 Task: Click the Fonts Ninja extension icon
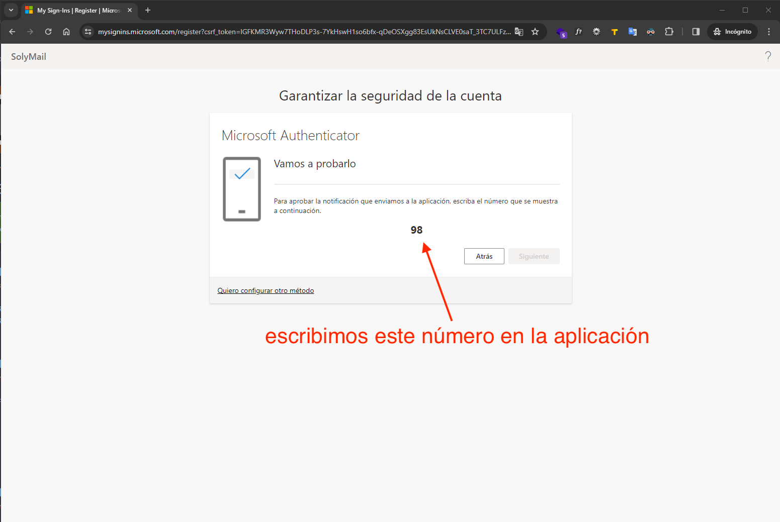click(x=579, y=32)
